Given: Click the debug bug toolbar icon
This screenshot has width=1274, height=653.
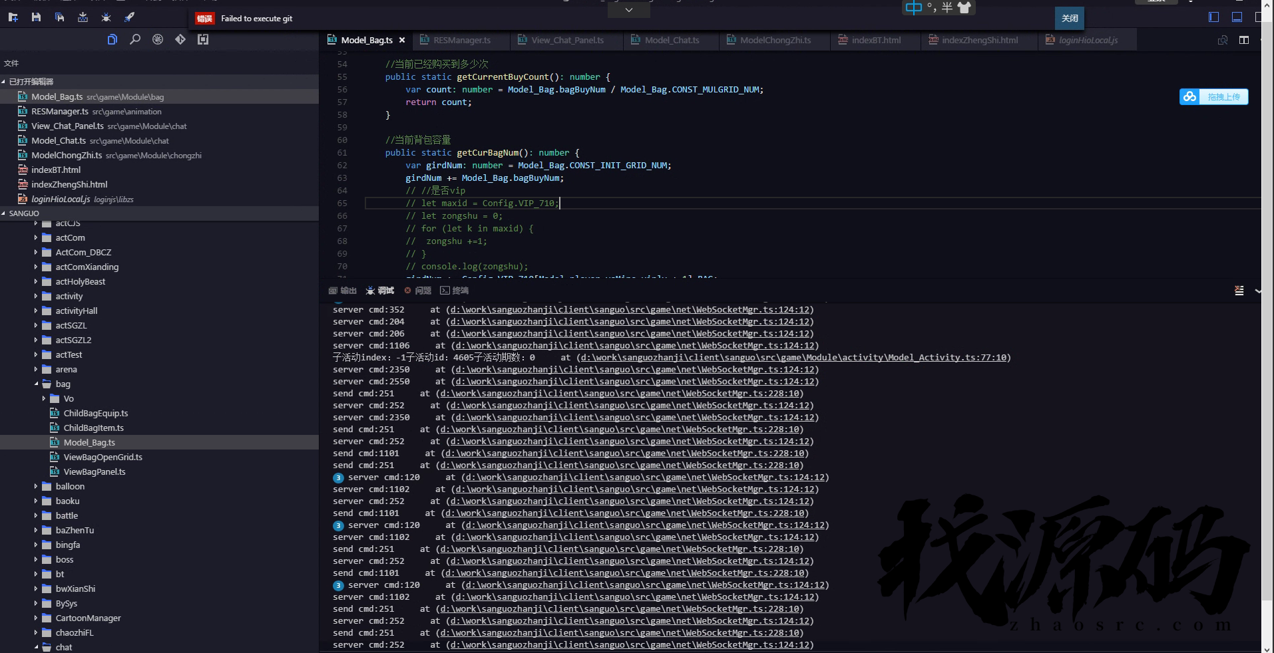Looking at the screenshot, I should coord(106,17).
